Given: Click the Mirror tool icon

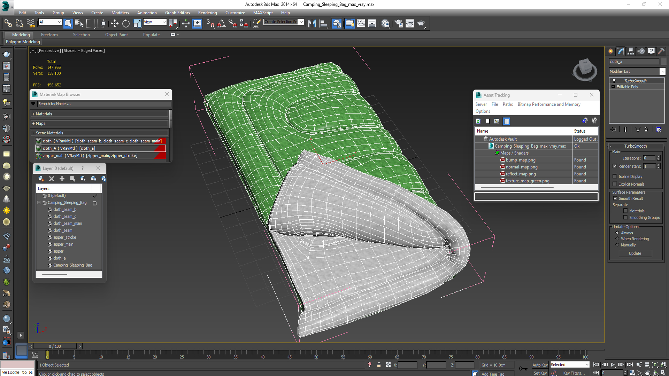Looking at the screenshot, I should pos(312,23).
